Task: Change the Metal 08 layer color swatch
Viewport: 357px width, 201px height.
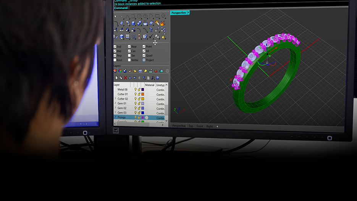Action: coord(143,89)
